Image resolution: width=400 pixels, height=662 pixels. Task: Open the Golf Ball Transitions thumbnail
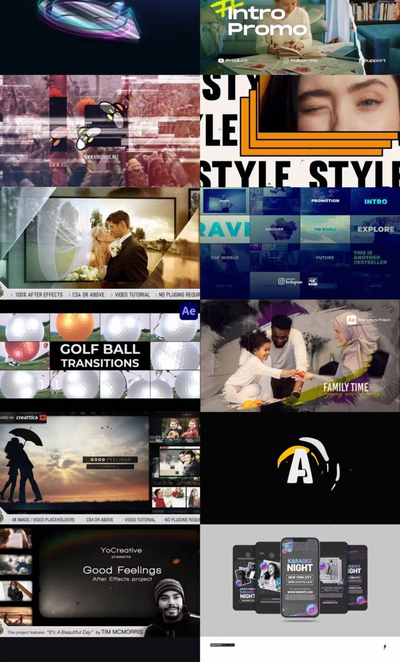[100, 356]
